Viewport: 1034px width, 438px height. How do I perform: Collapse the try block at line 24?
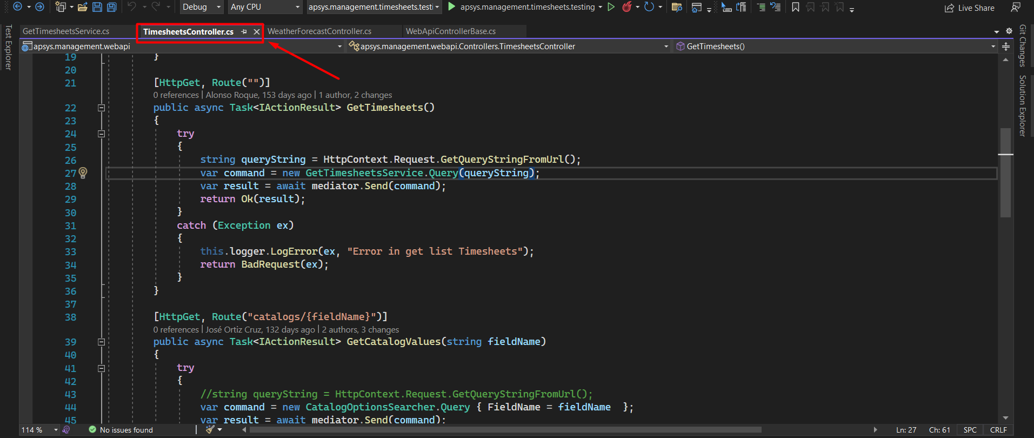pos(101,134)
